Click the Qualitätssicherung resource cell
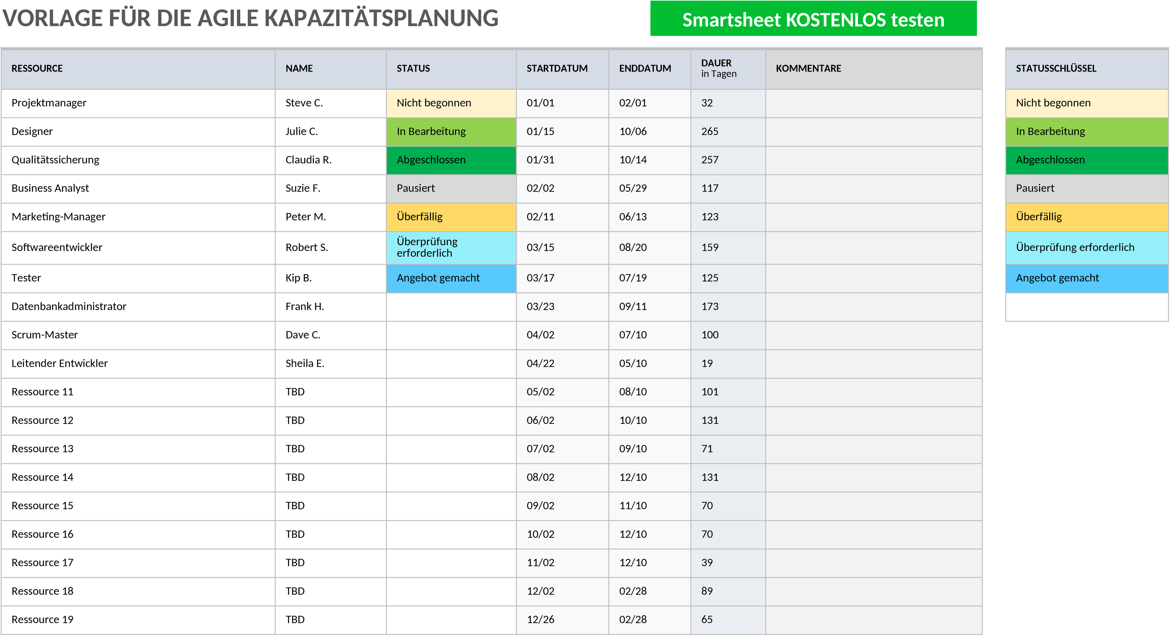 [x=138, y=160]
